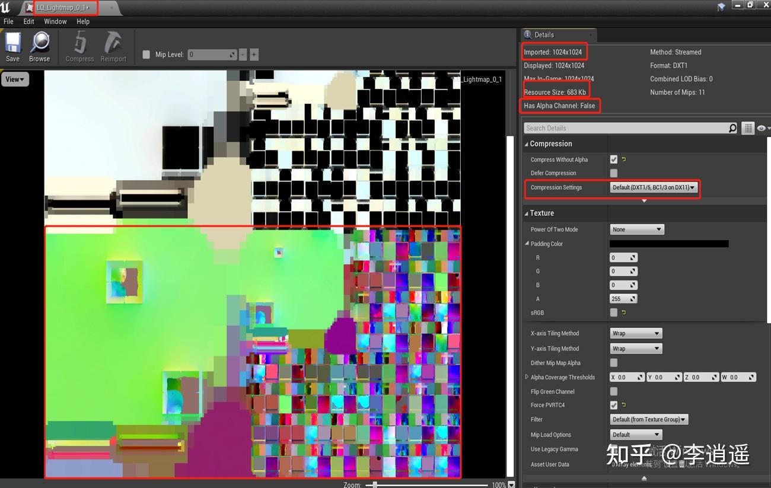The height and width of the screenshot is (488, 771).
Task: Open the Compression Settings dropdown
Action: (x=653, y=187)
